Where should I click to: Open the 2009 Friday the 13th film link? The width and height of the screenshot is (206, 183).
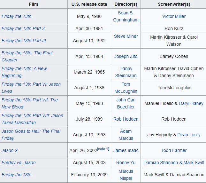coord(17,175)
